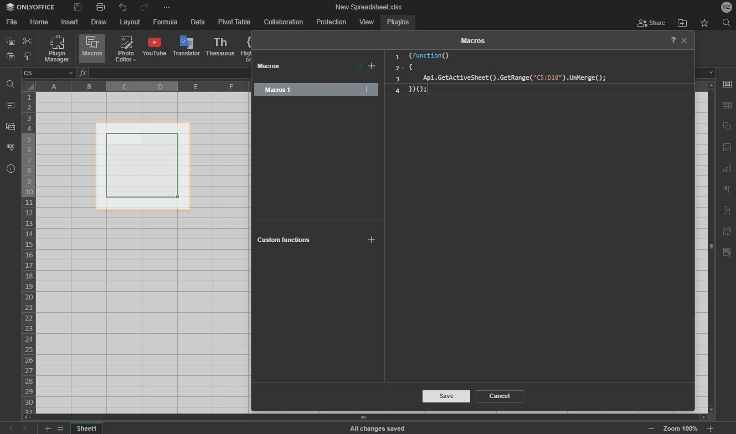Click the open file location icon
The width and height of the screenshot is (736, 434).
click(682, 23)
